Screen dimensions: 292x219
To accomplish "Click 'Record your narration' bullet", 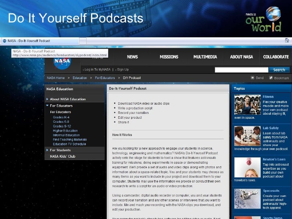I will tap(133, 113).
